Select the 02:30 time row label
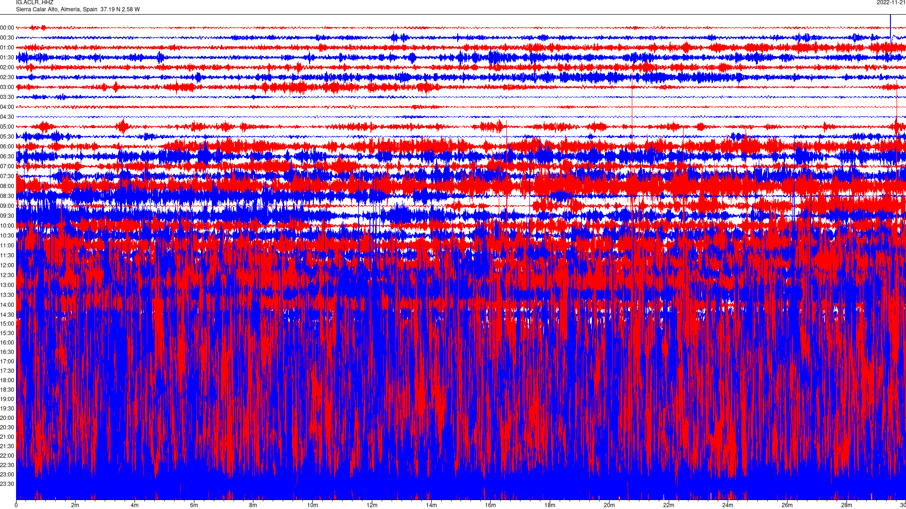The height and width of the screenshot is (509, 906). click(x=7, y=77)
